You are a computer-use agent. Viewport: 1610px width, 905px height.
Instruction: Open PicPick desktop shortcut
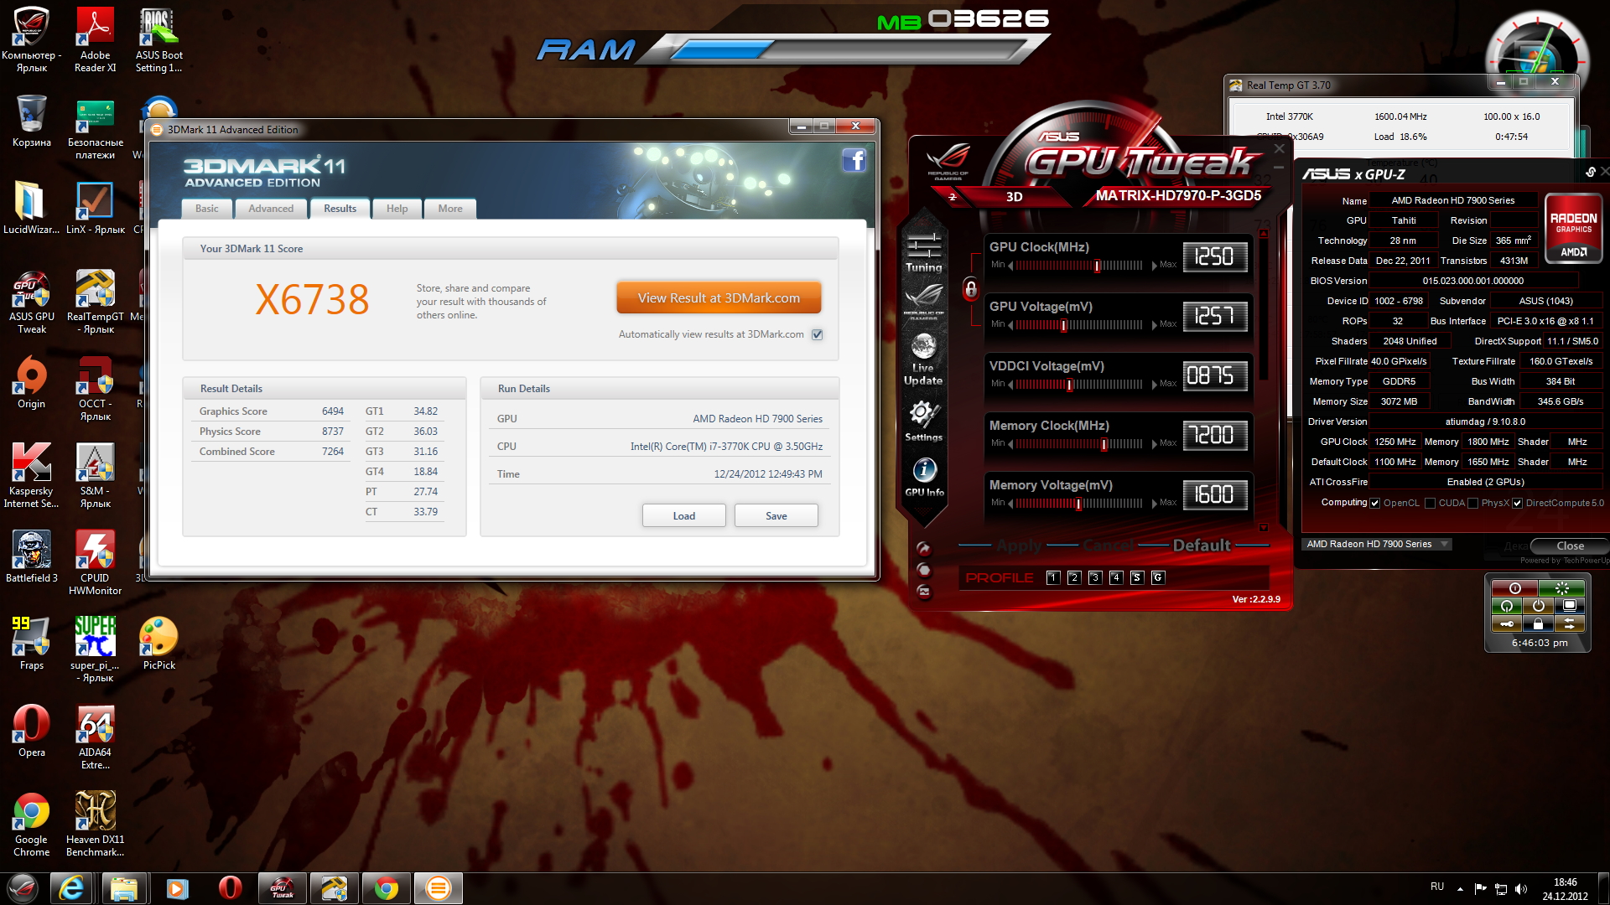tap(159, 644)
